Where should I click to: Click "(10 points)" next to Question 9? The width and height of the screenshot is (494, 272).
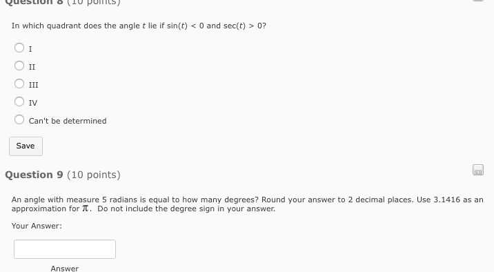(94, 175)
